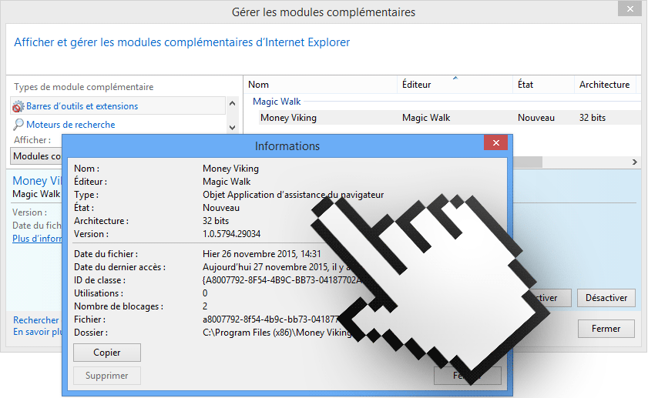Click the Barres d'outils et extensions icon
This screenshot has width=648, height=398.
(x=18, y=106)
